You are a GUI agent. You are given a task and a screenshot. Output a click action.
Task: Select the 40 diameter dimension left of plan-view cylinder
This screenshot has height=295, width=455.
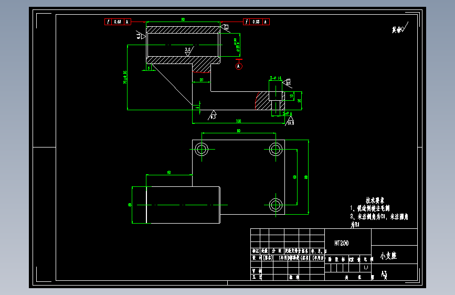pos(130,205)
